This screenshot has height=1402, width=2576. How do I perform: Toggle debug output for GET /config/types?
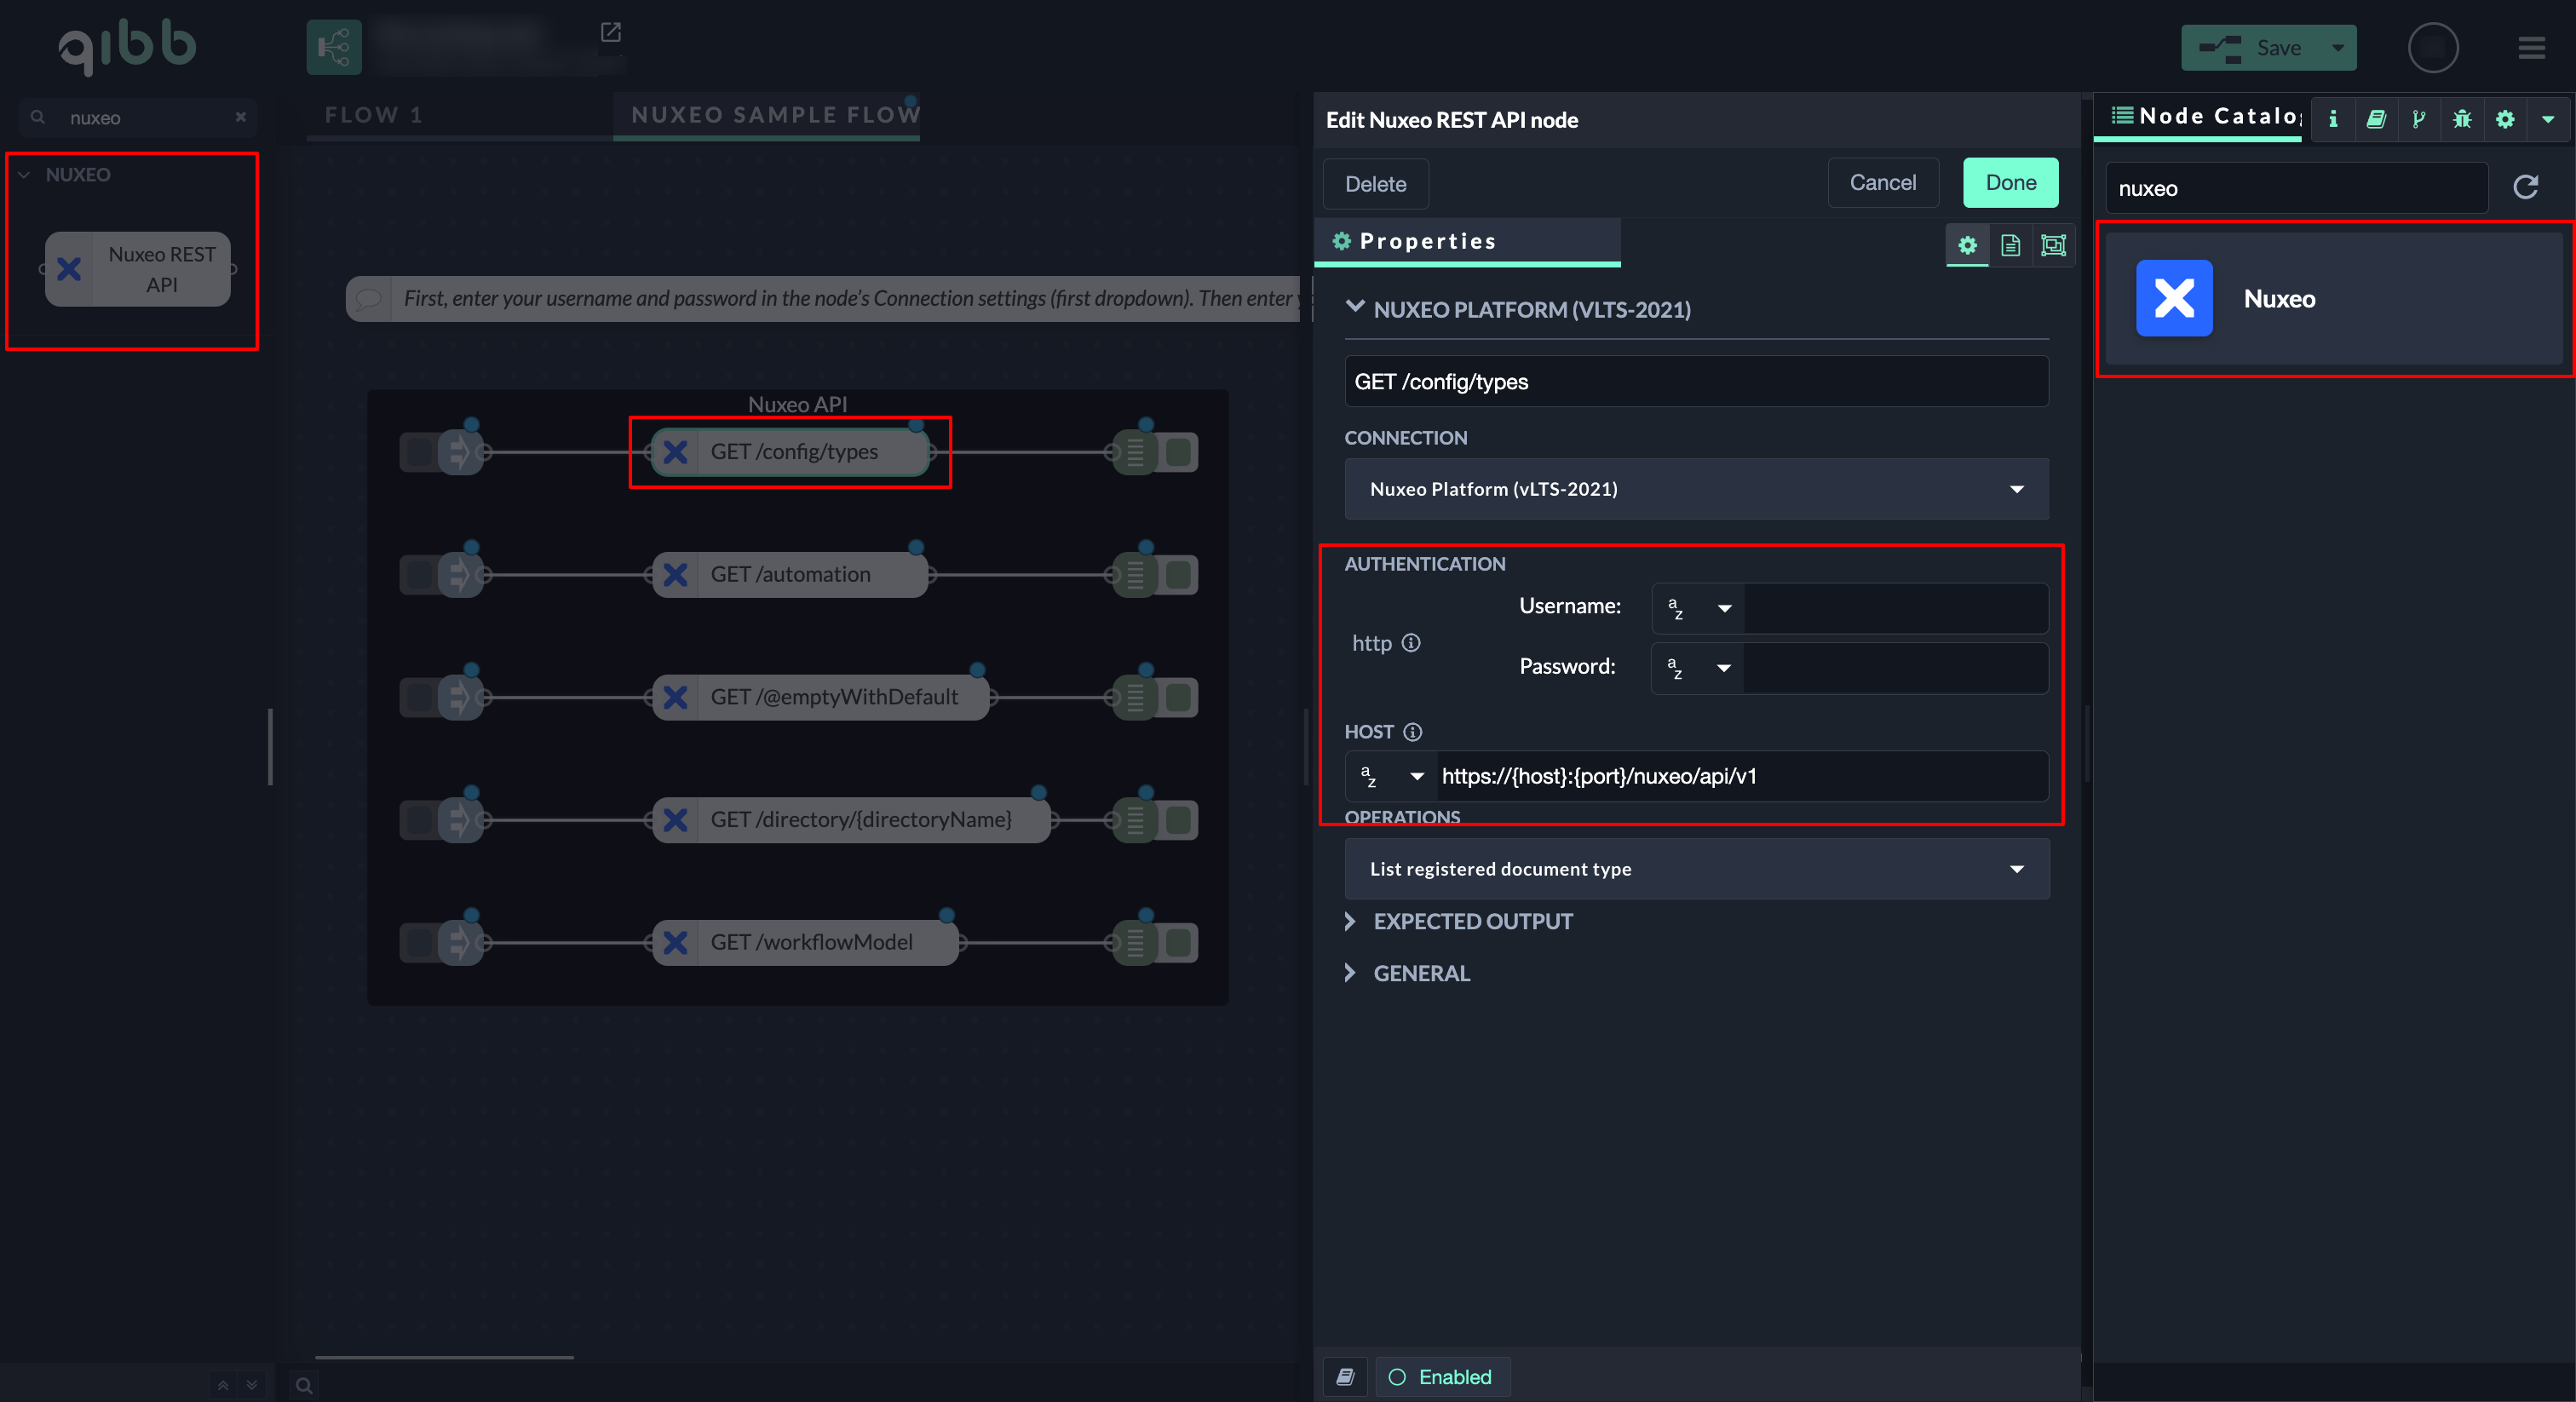pyautogui.click(x=1180, y=452)
